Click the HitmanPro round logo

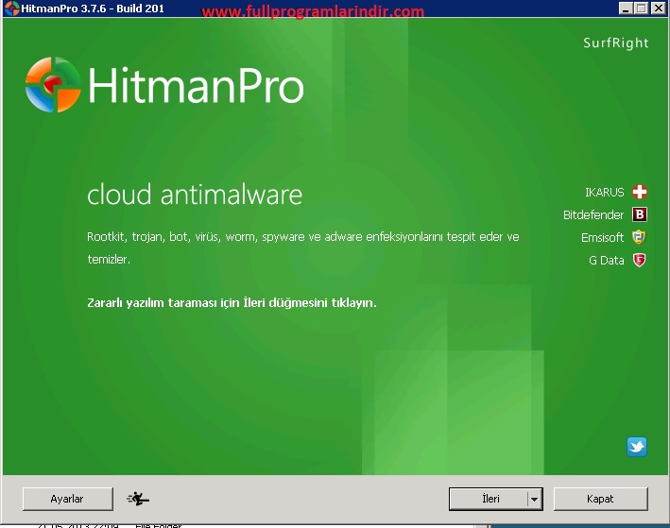point(53,85)
